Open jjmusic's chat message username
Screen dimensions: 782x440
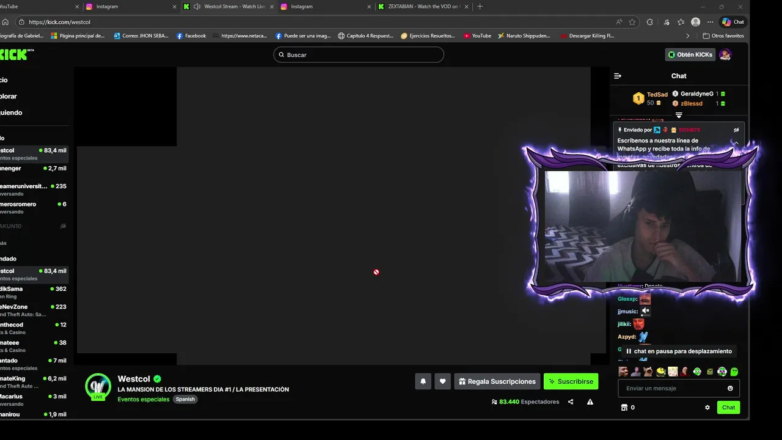tap(627, 312)
